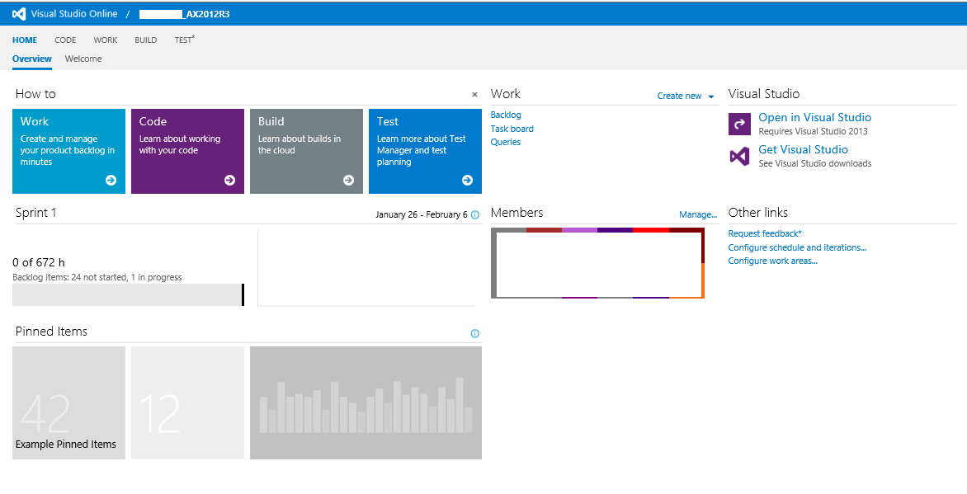Screen dimensions: 967x494
Task: Click the arrow icon on Code tile
Action: click(x=229, y=180)
